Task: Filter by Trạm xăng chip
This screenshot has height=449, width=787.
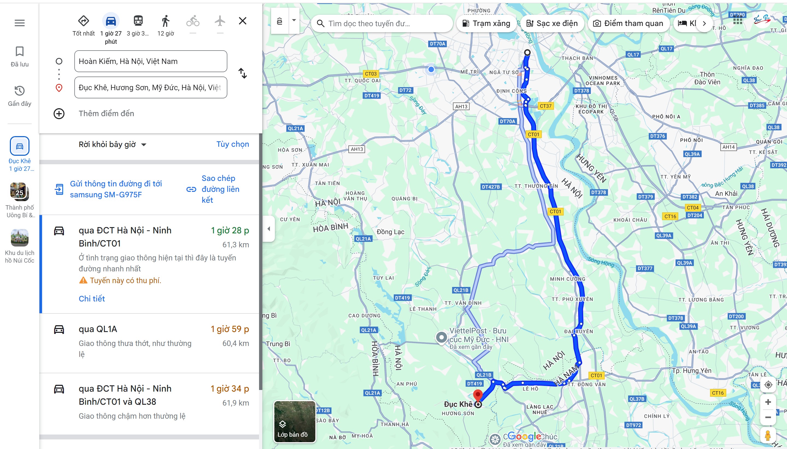Action: 486,24
